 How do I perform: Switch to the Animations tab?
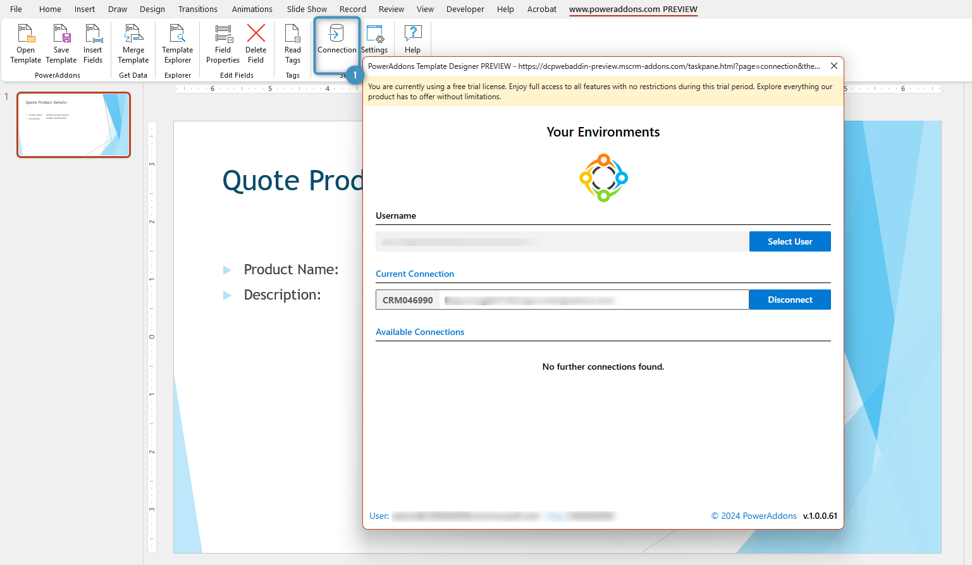pos(252,9)
